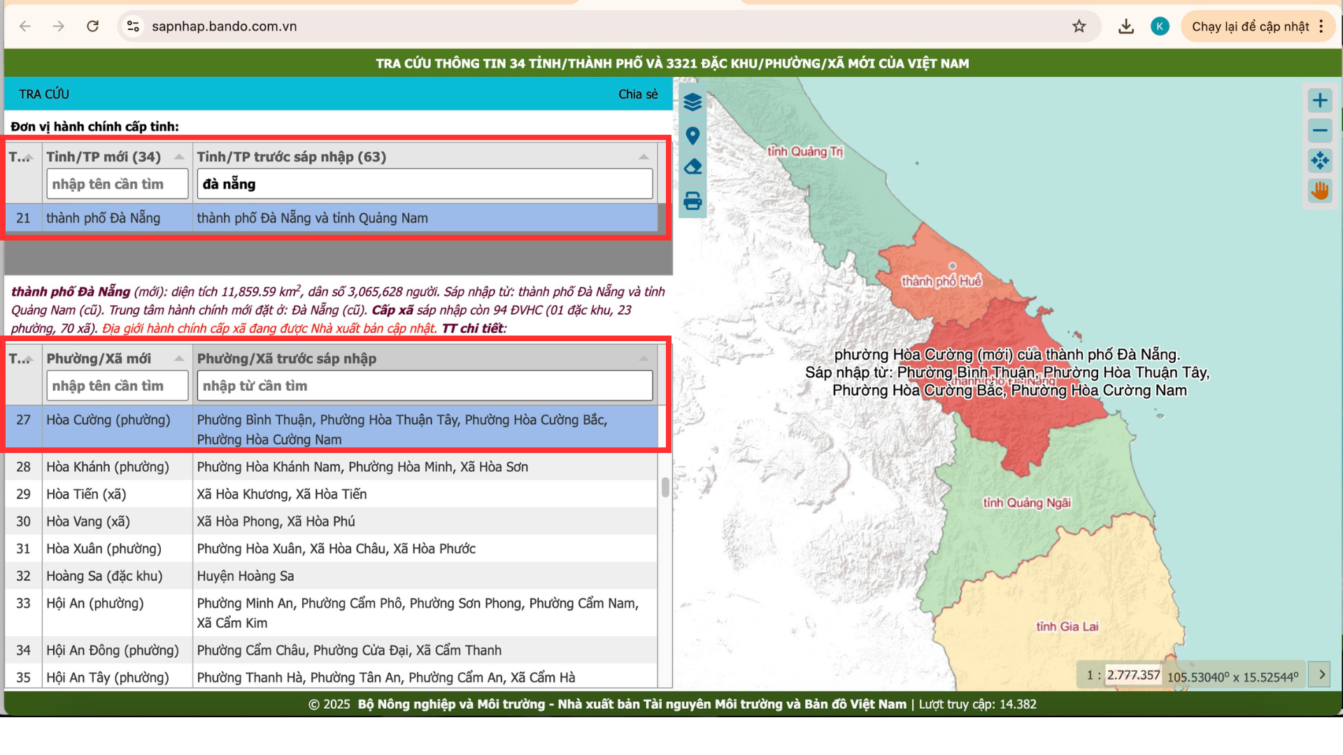Click the ward list scrollbar thumb

(665, 487)
